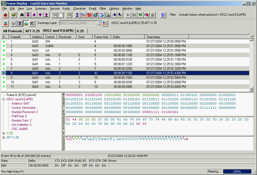Image resolution: width=257 pixels, height=175 pixels.
Task: Select frame 11 row in the list
Action: point(125,87)
